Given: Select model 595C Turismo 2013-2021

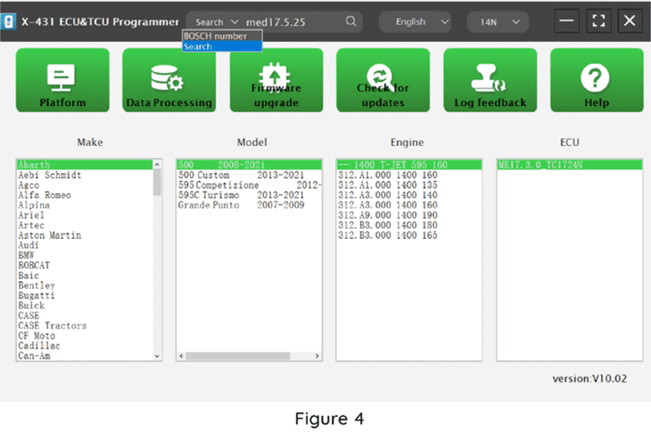Looking at the screenshot, I should pos(249,195).
